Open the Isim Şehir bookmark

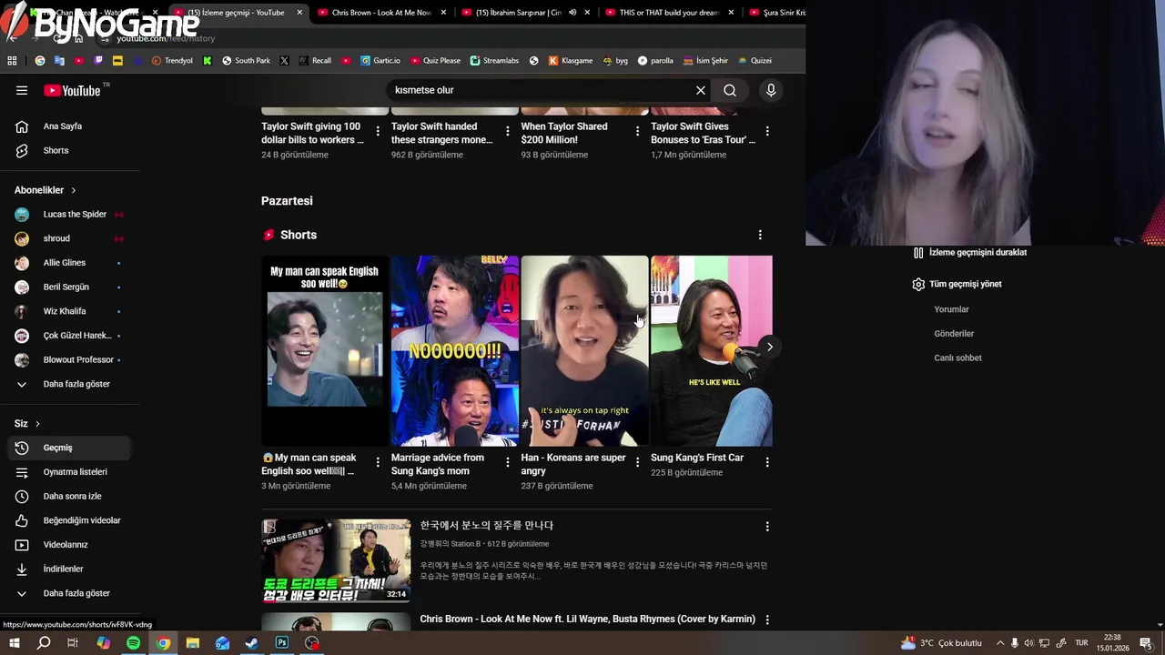click(705, 61)
